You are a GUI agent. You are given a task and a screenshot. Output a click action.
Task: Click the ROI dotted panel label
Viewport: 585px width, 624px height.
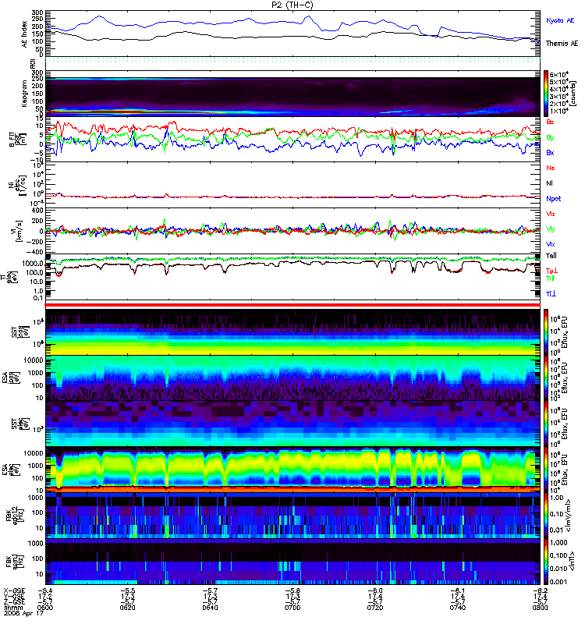point(32,64)
